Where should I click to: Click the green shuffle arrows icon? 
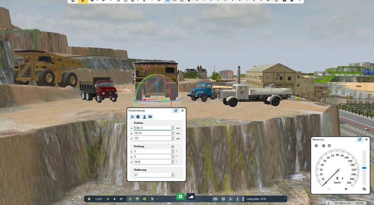(144, 199)
